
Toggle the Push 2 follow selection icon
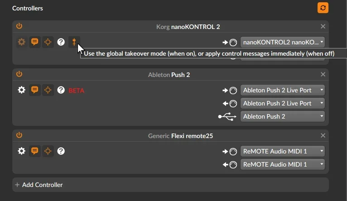pyautogui.click(x=48, y=90)
